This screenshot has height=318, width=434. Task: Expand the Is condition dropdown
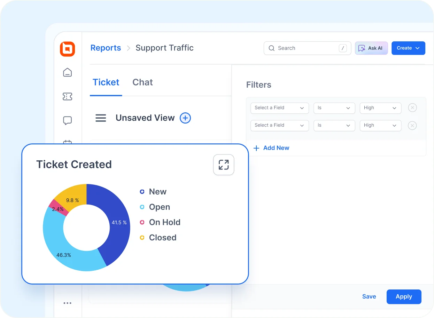tap(334, 108)
